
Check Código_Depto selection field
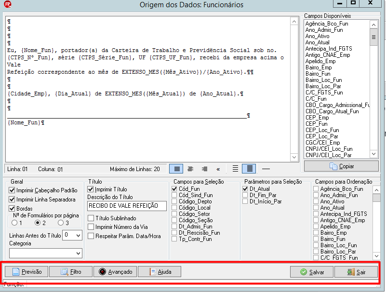[174, 201]
